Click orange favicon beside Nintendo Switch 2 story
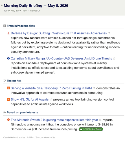 [x=8, y=120]
